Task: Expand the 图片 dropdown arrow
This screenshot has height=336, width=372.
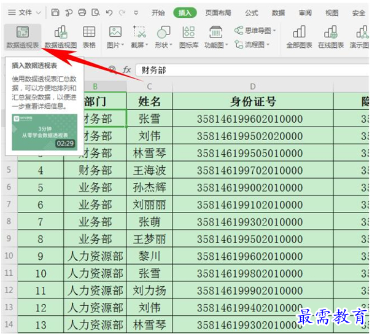Action: point(123,45)
